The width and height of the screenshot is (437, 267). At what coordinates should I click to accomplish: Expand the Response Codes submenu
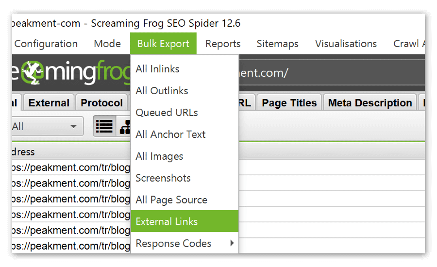coord(185,243)
